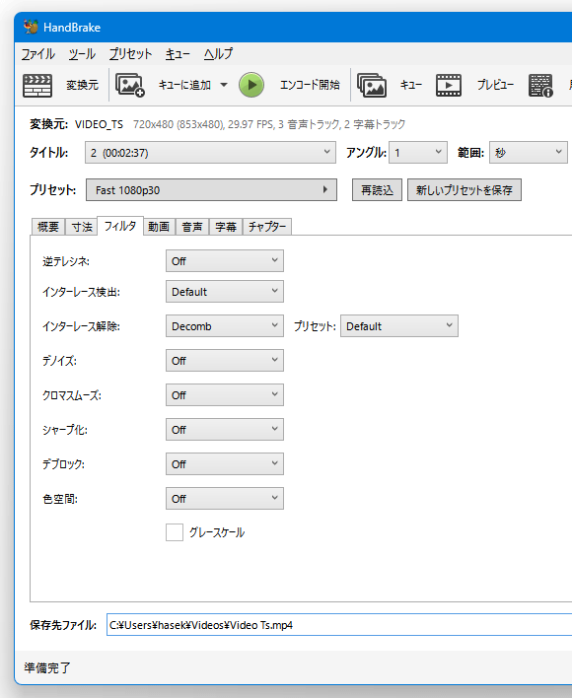The height and width of the screenshot is (698, 572).
Task: Open the ヘルプ menu
Action: [218, 54]
